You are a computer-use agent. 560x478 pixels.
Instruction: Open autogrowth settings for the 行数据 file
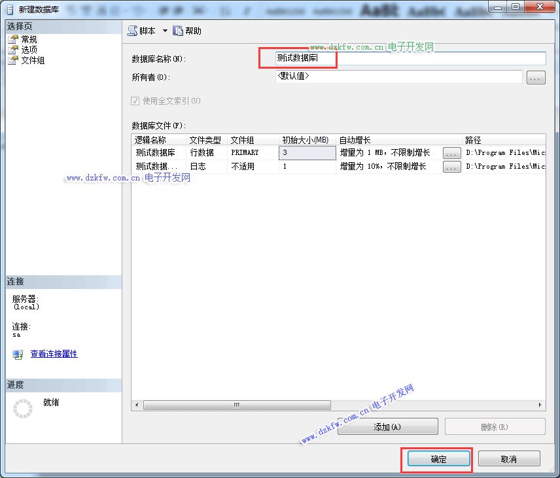point(451,152)
